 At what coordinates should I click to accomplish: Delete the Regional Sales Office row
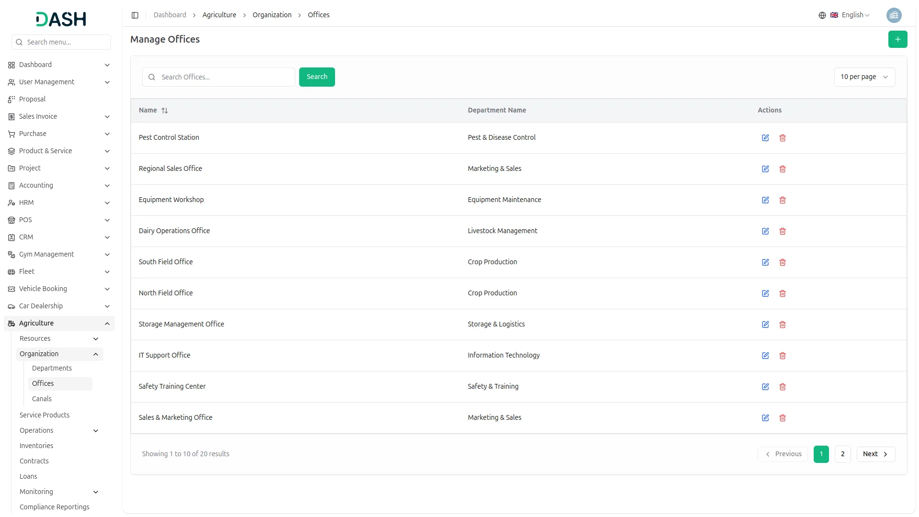[783, 169]
